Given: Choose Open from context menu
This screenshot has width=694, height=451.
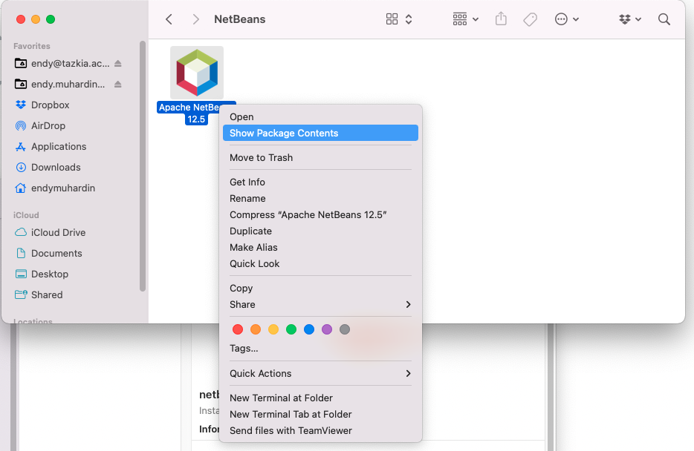Looking at the screenshot, I should (x=320, y=117).
